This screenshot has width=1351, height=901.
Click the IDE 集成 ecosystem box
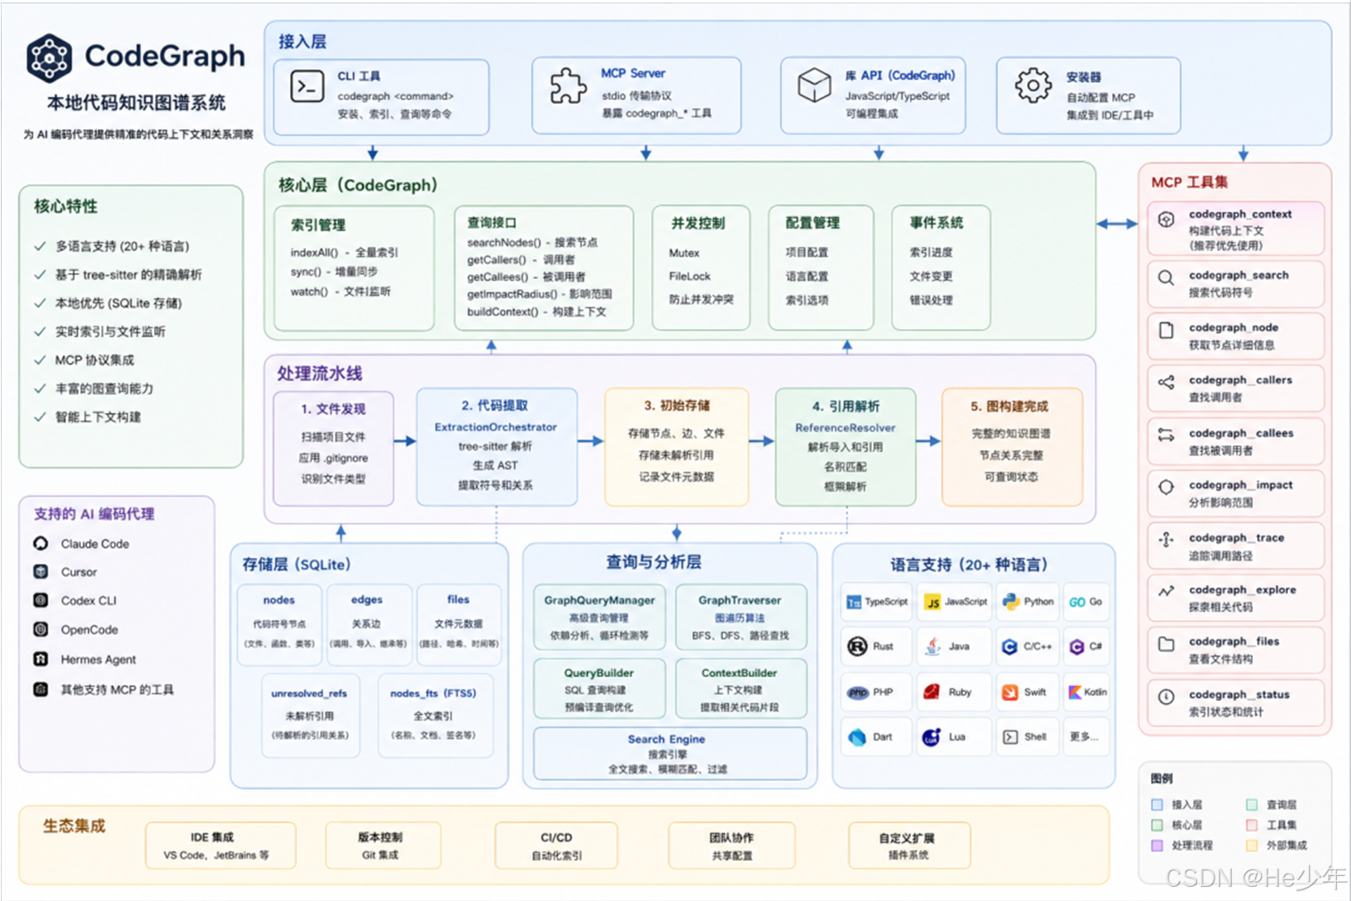pyautogui.click(x=220, y=845)
